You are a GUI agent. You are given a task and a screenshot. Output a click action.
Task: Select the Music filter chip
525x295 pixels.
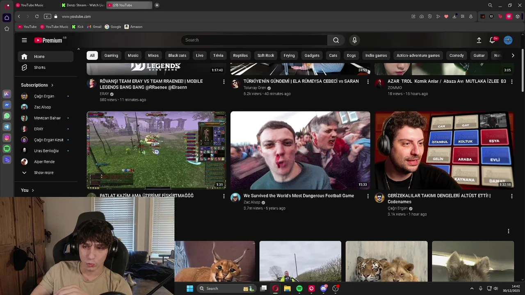pyautogui.click(x=133, y=55)
